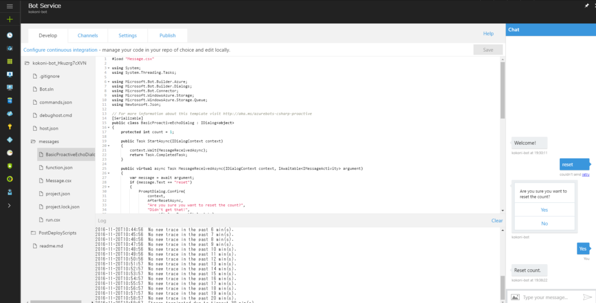Image resolution: width=596 pixels, height=303 pixels.
Task: Open the cube Resource groups sidebar icon
Action: click(x=10, y=48)
